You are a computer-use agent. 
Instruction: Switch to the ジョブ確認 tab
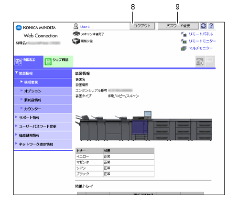click(58, 62)
